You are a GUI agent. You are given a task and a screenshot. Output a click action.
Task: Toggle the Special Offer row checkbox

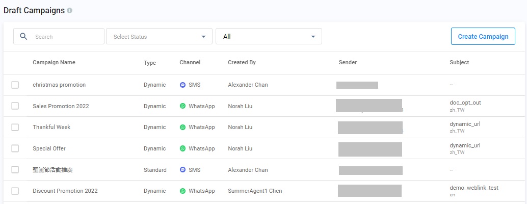[15, 148]
